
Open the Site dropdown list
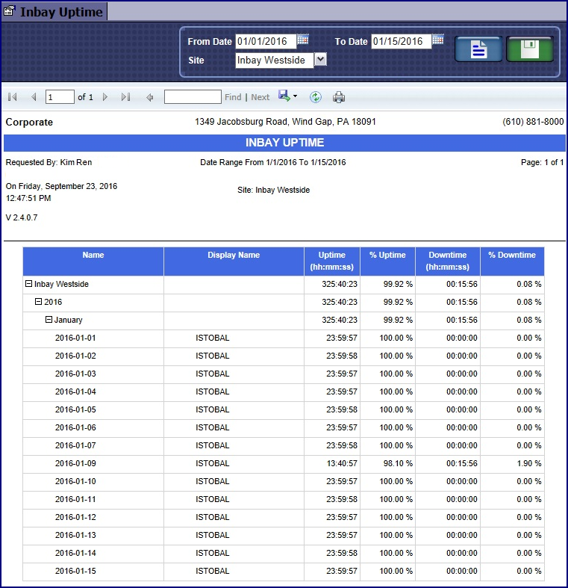pyautogui.click(x=320, y=60)
